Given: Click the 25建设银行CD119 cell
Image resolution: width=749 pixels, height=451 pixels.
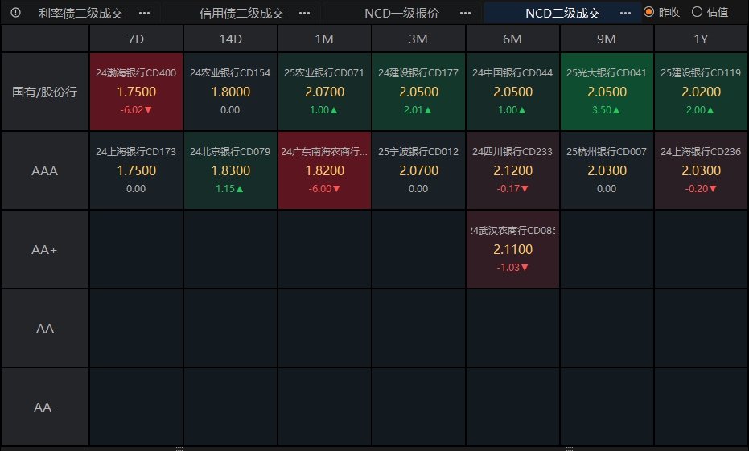Looking at the screenshot, I should (701, 92).
